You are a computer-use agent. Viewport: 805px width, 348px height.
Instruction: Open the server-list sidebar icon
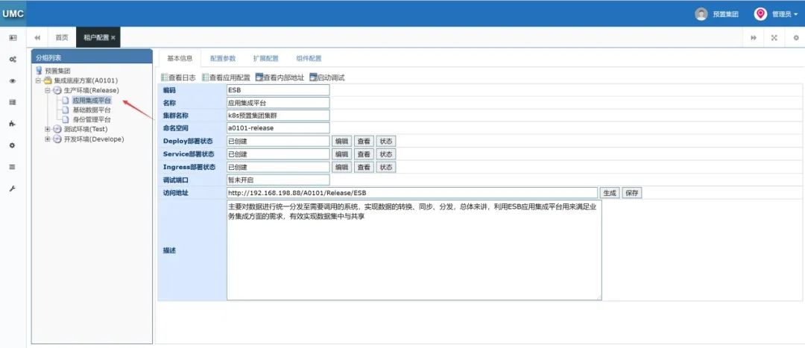point(13,102)
